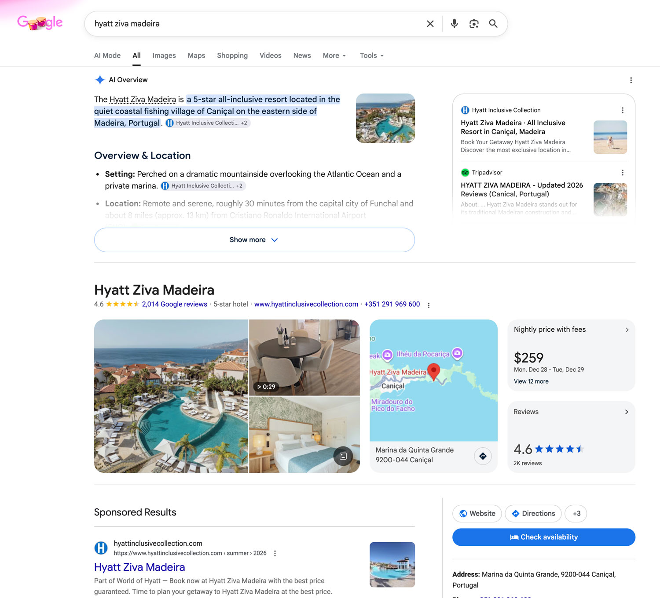Screen dimensions: 660x598
Task: Open www.hyattinclusivecollection.com link
Action: 306,304
